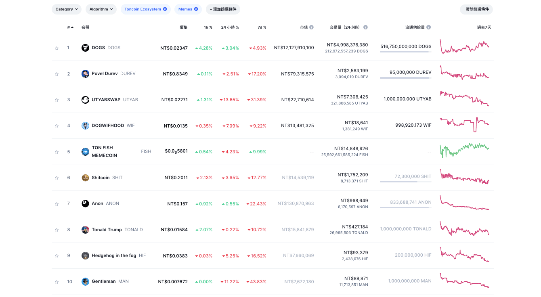Click DOGS market cap NT$12,127,910,100
This screenshot has height=297, width=541.
point(294,48)
